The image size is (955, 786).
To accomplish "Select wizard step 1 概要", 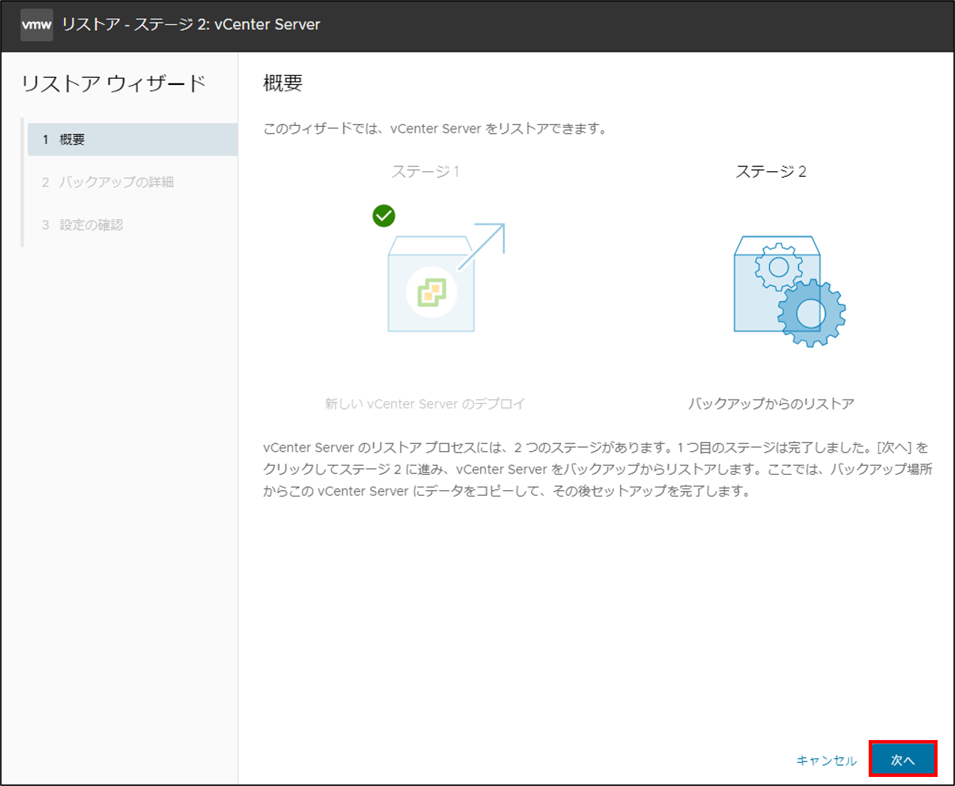I will click(132, 139).
